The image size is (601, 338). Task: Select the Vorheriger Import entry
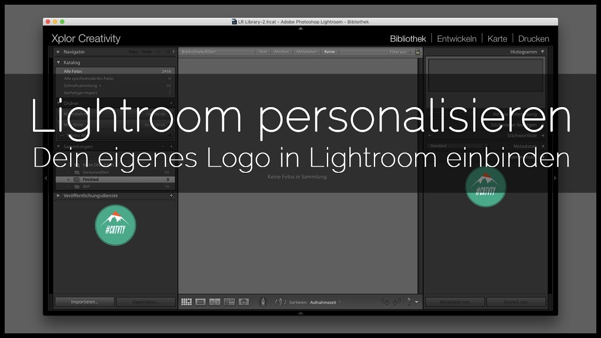(x=115, y=93)
